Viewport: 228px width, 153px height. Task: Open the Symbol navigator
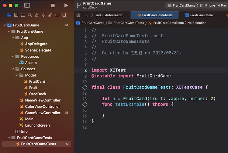click(x=23, y=15)
